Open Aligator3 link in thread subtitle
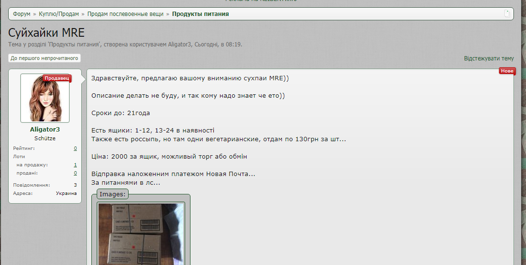 [x=179, y=44]
